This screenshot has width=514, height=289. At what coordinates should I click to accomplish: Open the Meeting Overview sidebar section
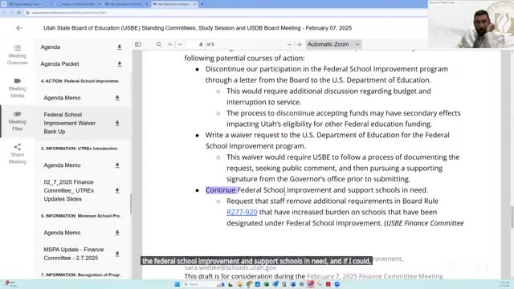[x=18, y=55]
